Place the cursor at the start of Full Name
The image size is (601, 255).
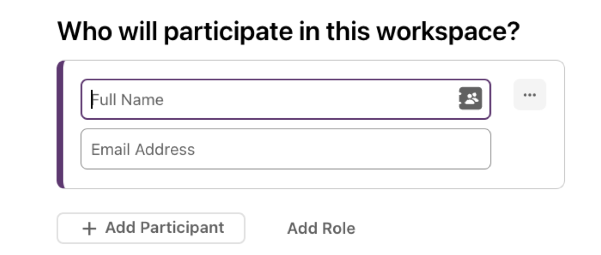[92, 100]
